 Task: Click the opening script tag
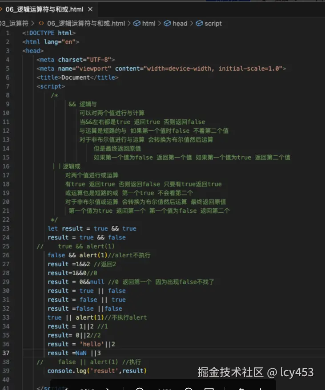point(51,86)
